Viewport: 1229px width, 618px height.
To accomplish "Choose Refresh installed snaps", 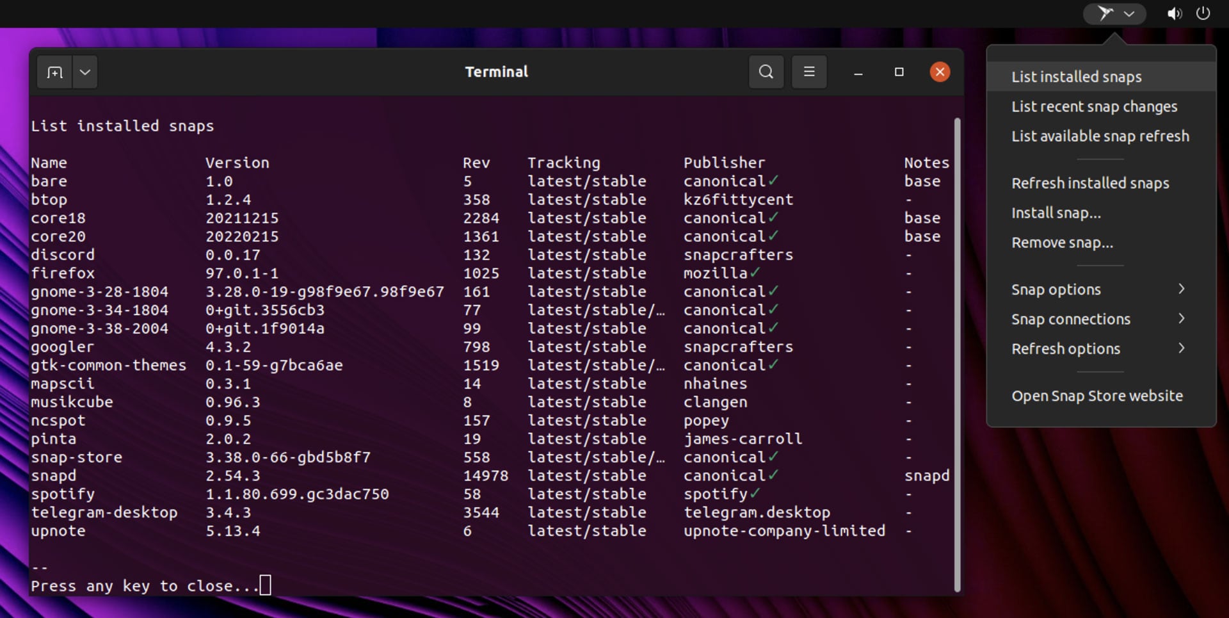I will point(1101,183).
